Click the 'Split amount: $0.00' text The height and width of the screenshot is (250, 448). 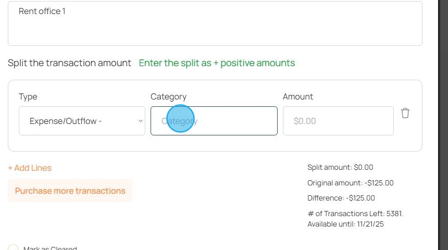(340, 167)
